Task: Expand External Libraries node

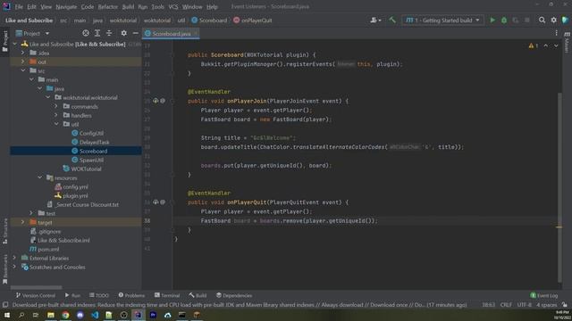Action: tap(14, 258)
